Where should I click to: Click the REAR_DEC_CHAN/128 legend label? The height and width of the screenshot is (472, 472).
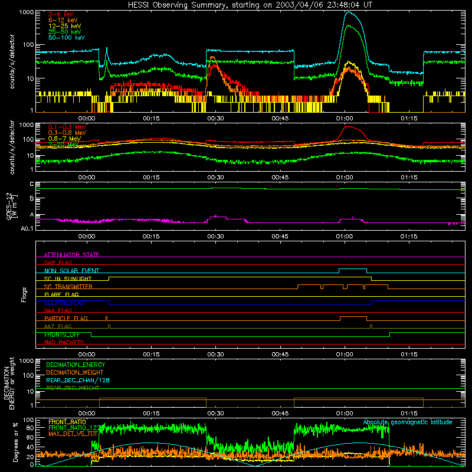(x=78, y=380)
